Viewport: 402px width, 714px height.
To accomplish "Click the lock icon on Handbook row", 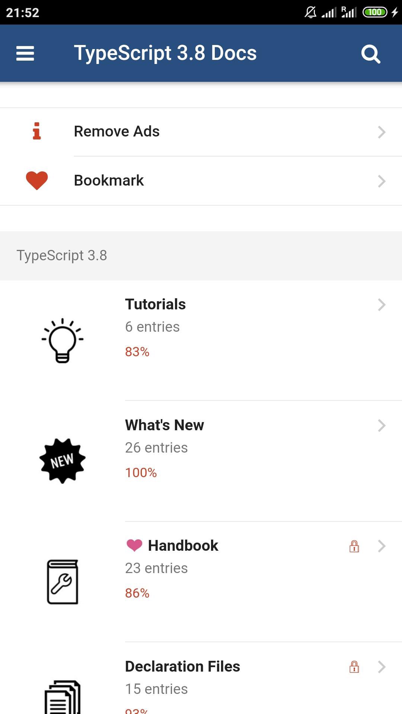I will [354, 546].
